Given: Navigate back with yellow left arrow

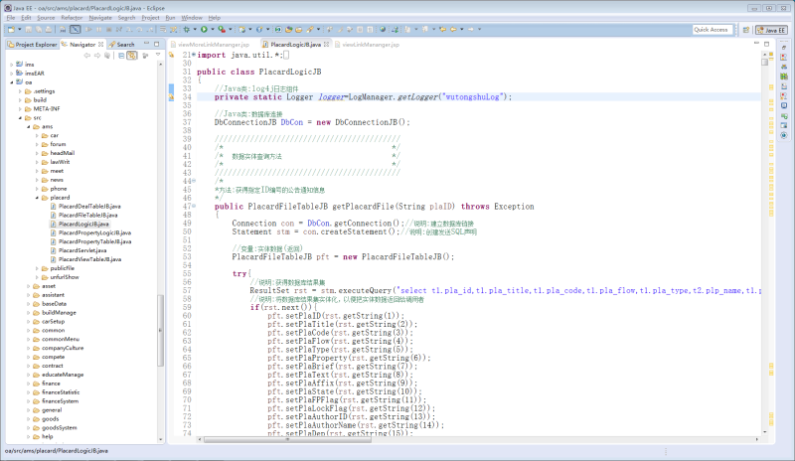Looking at the screenshot, I should point(453,30).
